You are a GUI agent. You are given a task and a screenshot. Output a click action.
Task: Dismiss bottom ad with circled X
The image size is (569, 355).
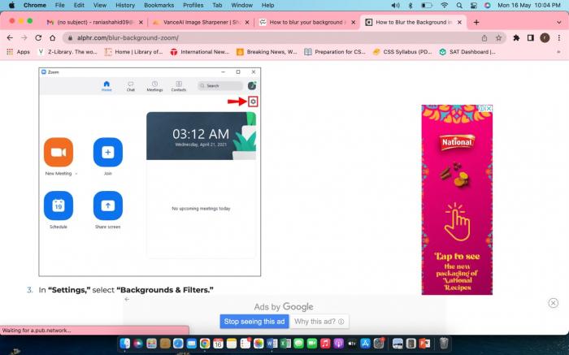coord(553,303)
